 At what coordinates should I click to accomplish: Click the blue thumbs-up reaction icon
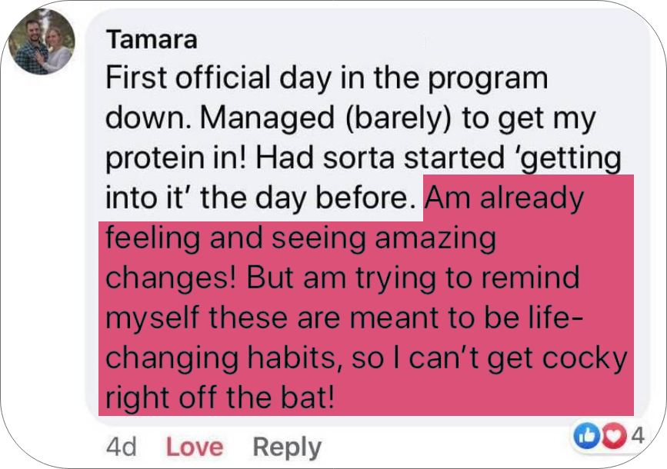click(586, 435)
